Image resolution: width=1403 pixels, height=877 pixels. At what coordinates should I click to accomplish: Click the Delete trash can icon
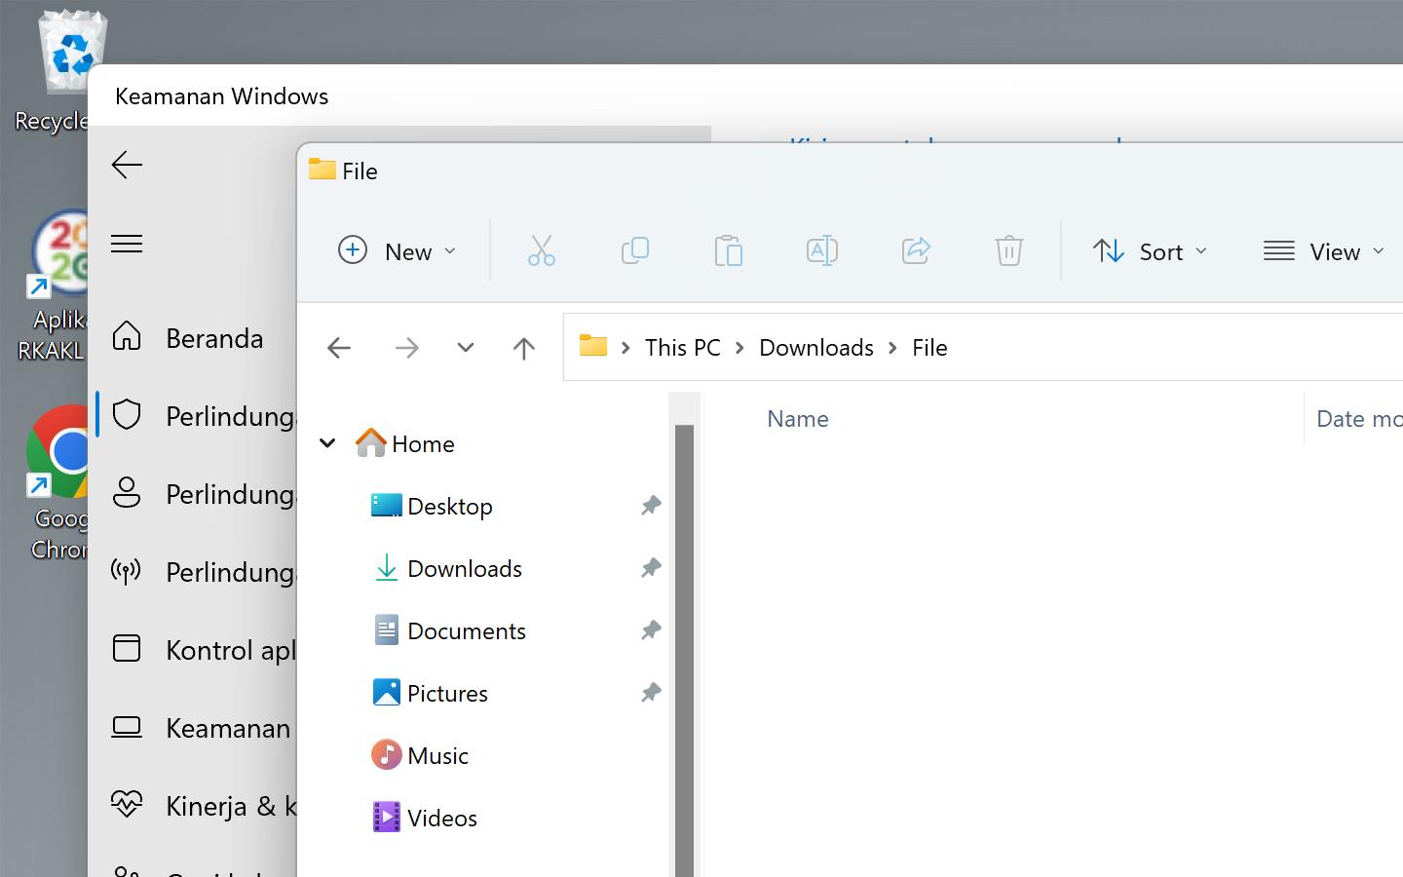tap(1008, 250)
